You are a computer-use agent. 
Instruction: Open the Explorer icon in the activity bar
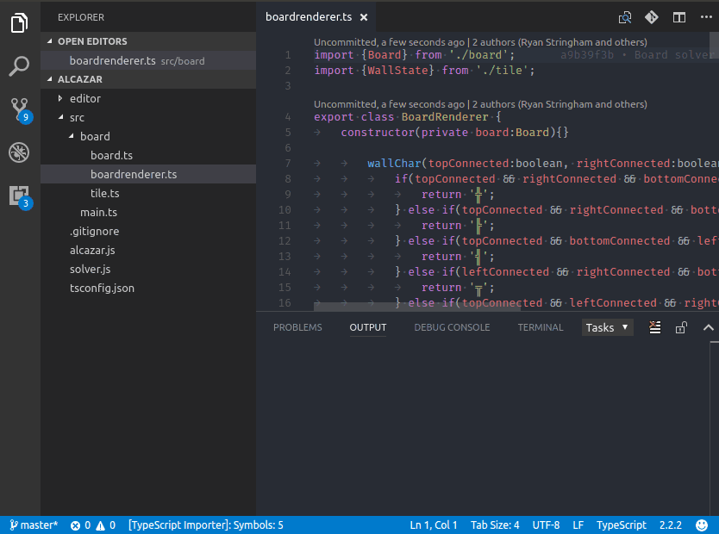click(x=19, y=23)
